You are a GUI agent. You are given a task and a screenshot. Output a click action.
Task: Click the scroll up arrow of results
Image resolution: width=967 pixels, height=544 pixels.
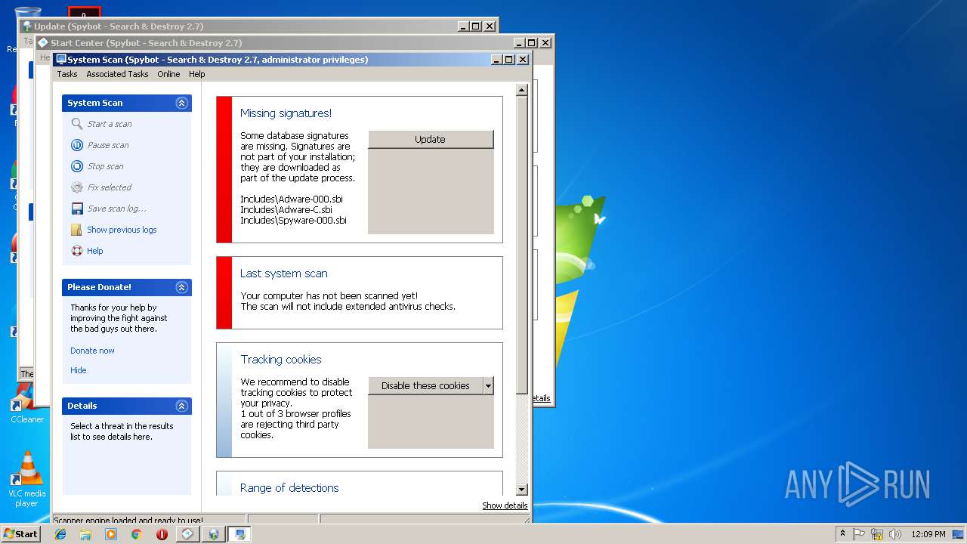(521, 90)
